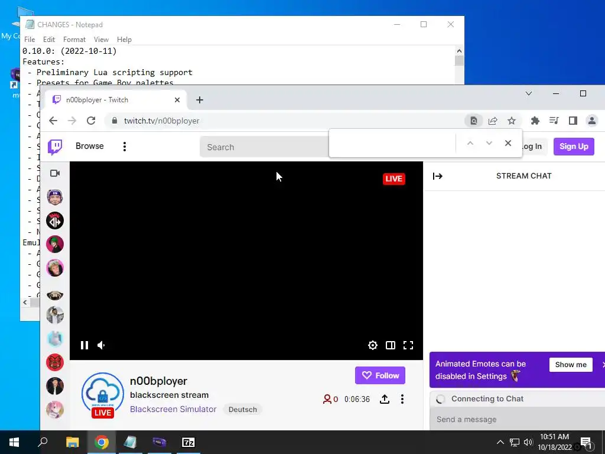The image size is (605, 454).
Task: Enter fullscreen on the video player
Action: click(408, 345)
